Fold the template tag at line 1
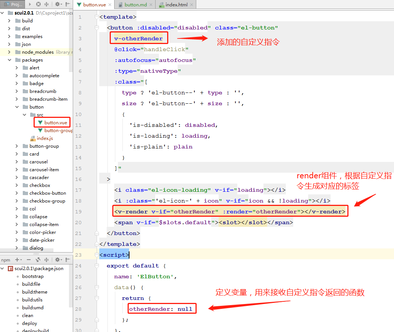This screenshot has height=332, width=394. (x=97, y=17)
